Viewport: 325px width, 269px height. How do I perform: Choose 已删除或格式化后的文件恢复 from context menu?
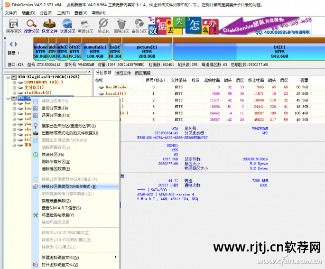[x=75, y=133]
